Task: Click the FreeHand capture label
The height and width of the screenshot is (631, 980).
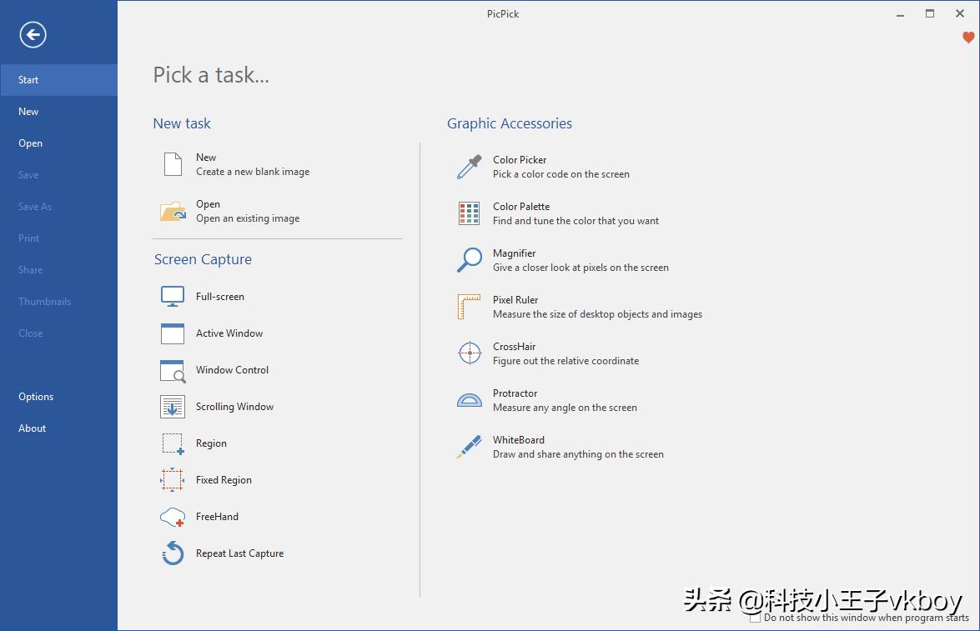Action: coord(217,517)
